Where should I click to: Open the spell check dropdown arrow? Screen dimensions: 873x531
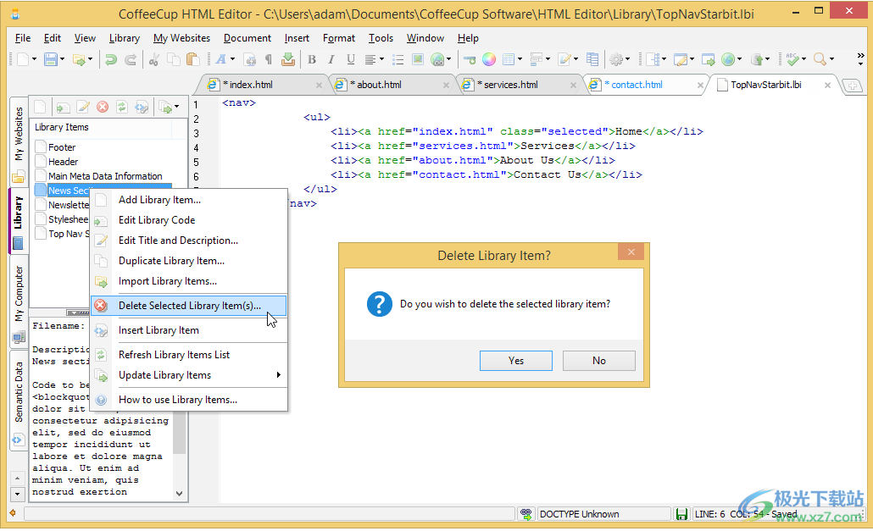(804, 59)
